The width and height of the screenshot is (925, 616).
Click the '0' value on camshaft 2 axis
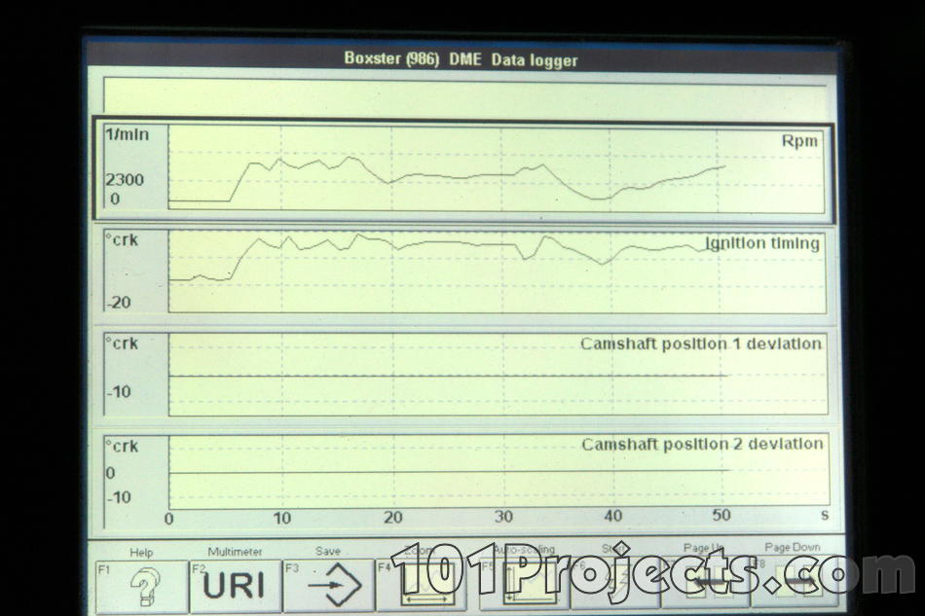pos(110,473)
